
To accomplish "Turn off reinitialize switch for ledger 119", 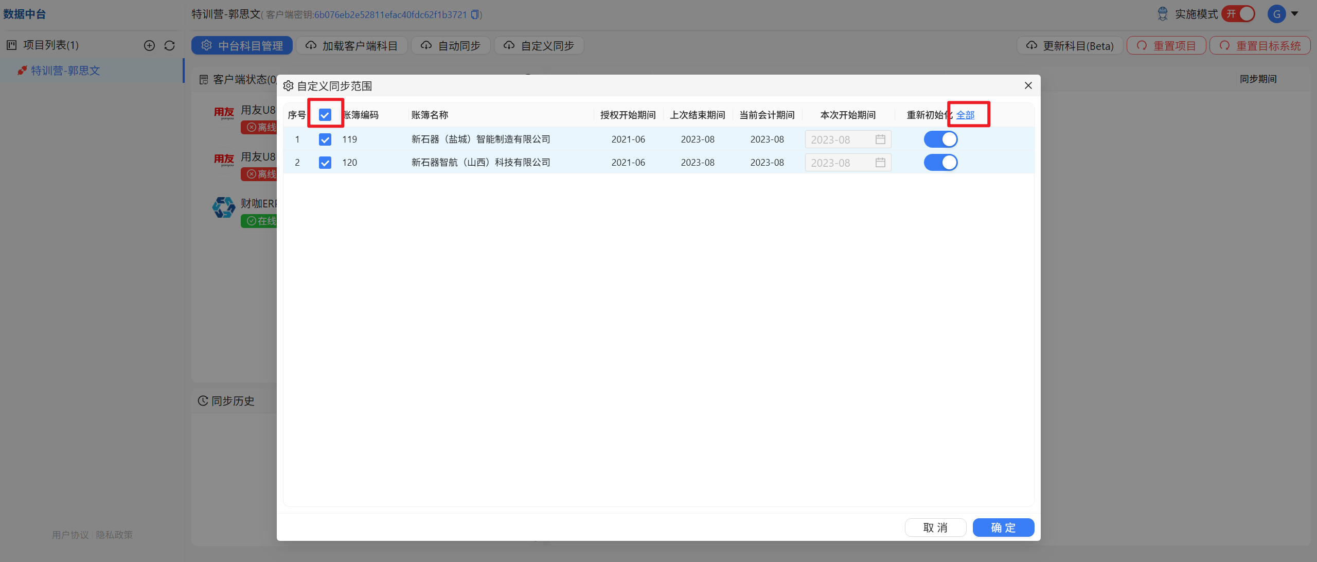I will pyautogui.click(x=940, y=139).
